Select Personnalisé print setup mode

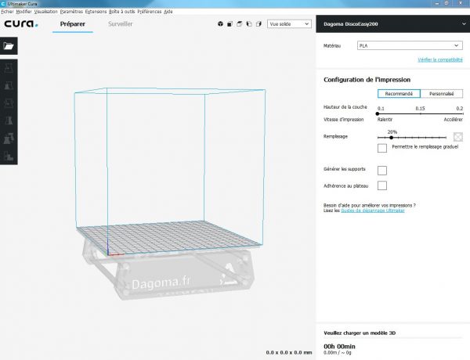pos(442,94)
